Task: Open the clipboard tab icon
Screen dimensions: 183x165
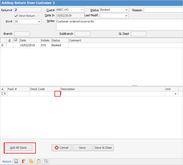Action: (x=39, y=161)
